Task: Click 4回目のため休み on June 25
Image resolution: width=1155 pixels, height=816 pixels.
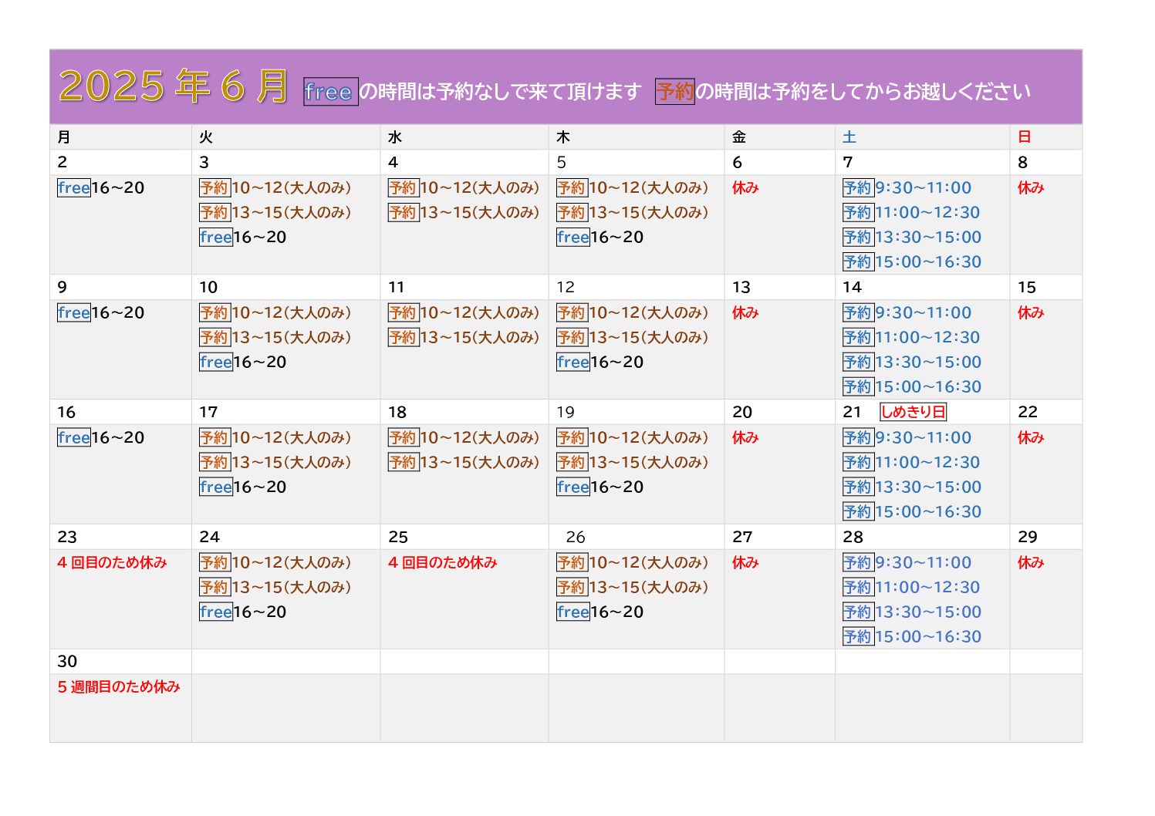Action: click(443, 563)
